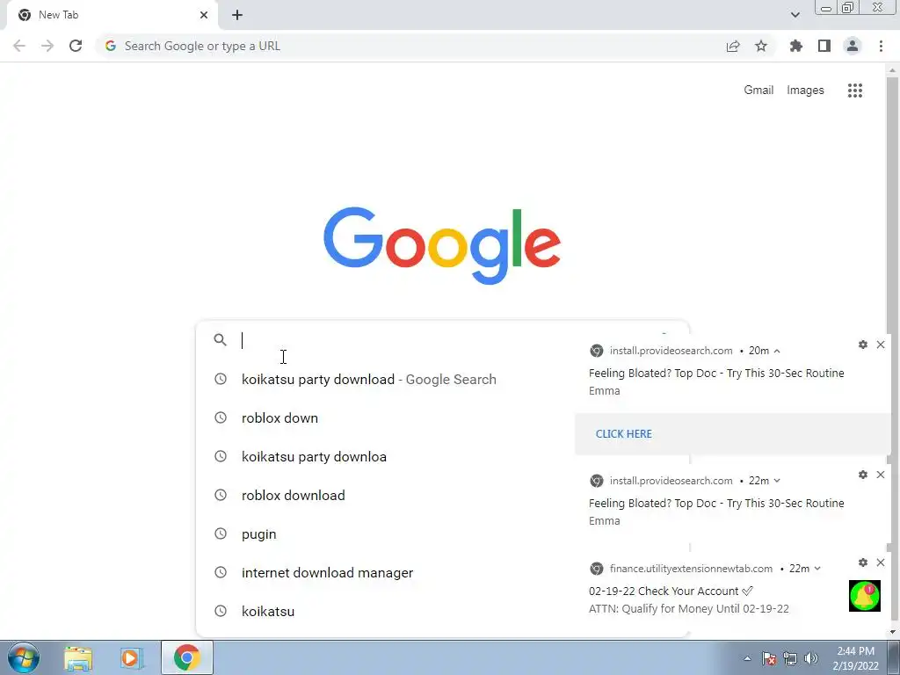Select suggestion 'koikatsu party downloa'

(x=386, y=456)
